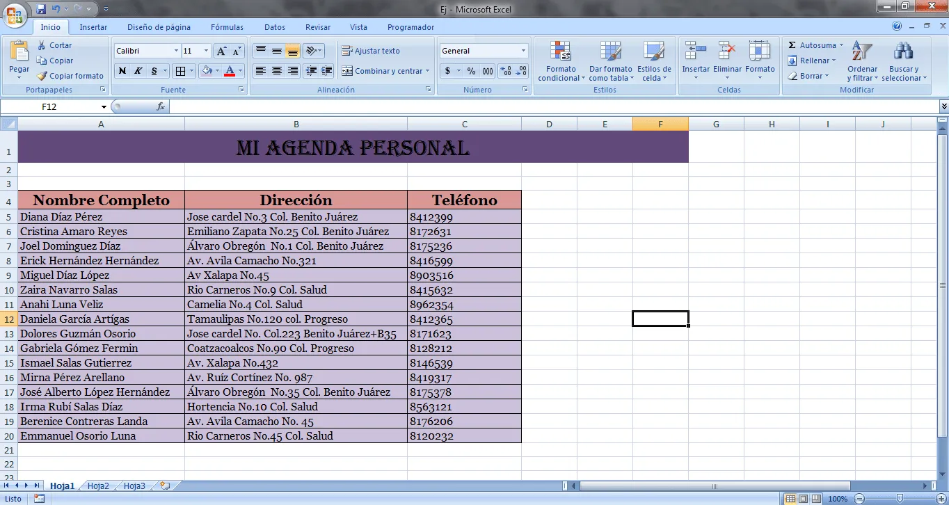The image size is (949, 505).
Task: Center cell text horizontally
Action: [x=277, y=71]
